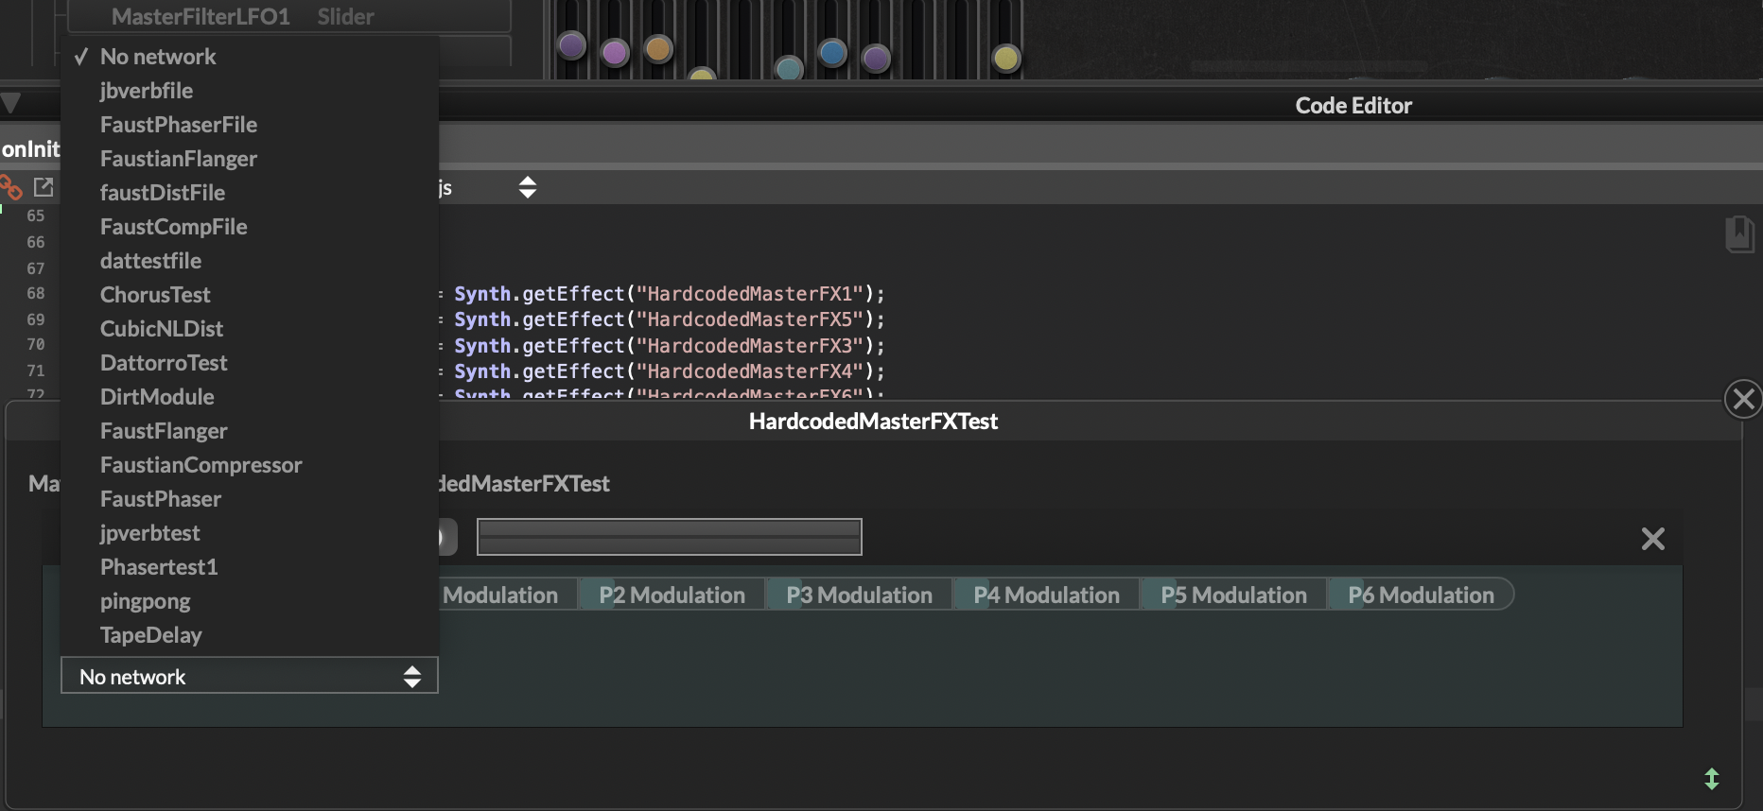Click the onInit callback label
The width and height of the screenshot is (1763, 811).
[x=30, y=148]
